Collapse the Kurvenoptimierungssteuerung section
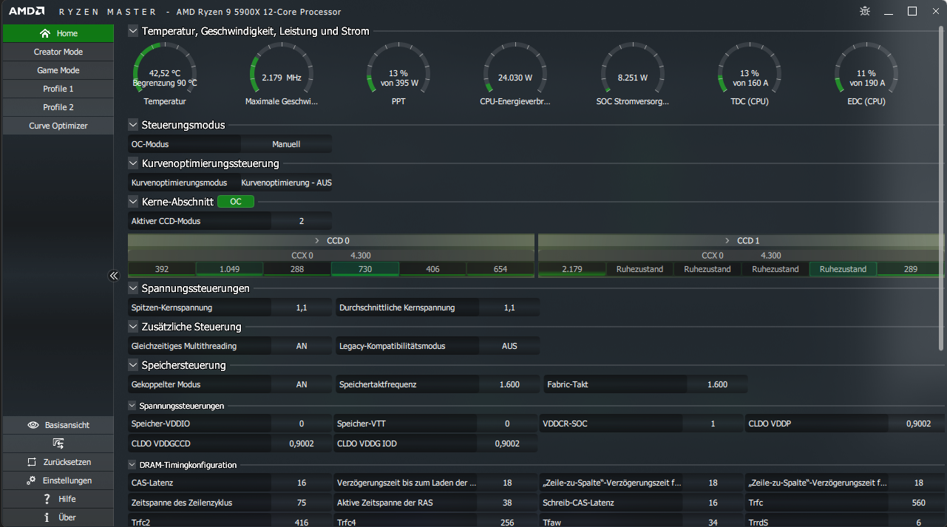Viewport: 947px width, 527px height. click(x=133, y=163)
